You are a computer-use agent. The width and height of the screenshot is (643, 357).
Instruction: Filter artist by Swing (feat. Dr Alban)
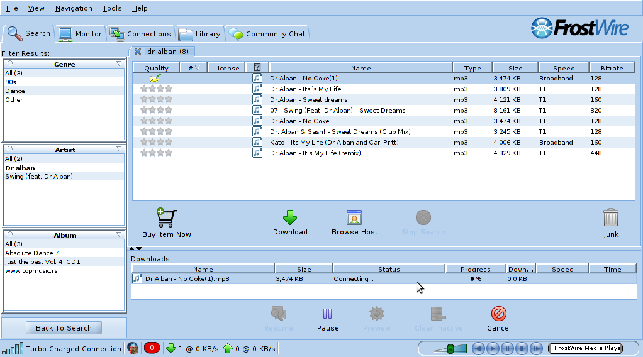[x=64, y=176]
